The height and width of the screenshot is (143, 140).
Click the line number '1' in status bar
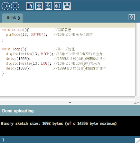tap(3, 140)
